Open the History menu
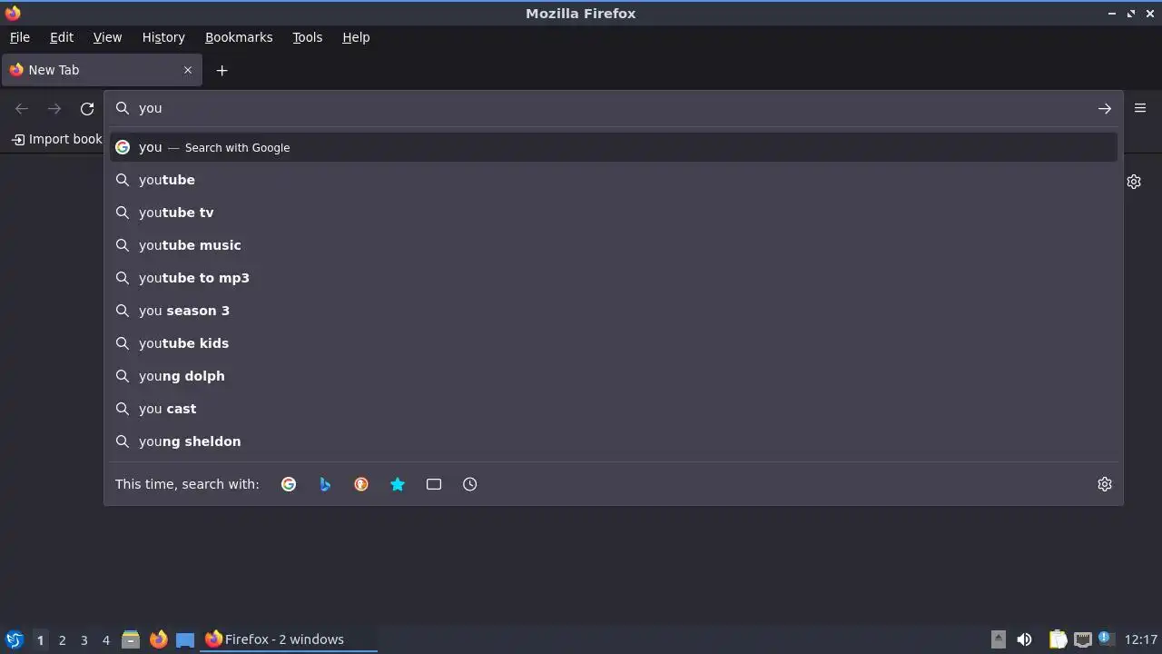The height and width of the screenshot is (654, 1162). click(x=163, y=37)
